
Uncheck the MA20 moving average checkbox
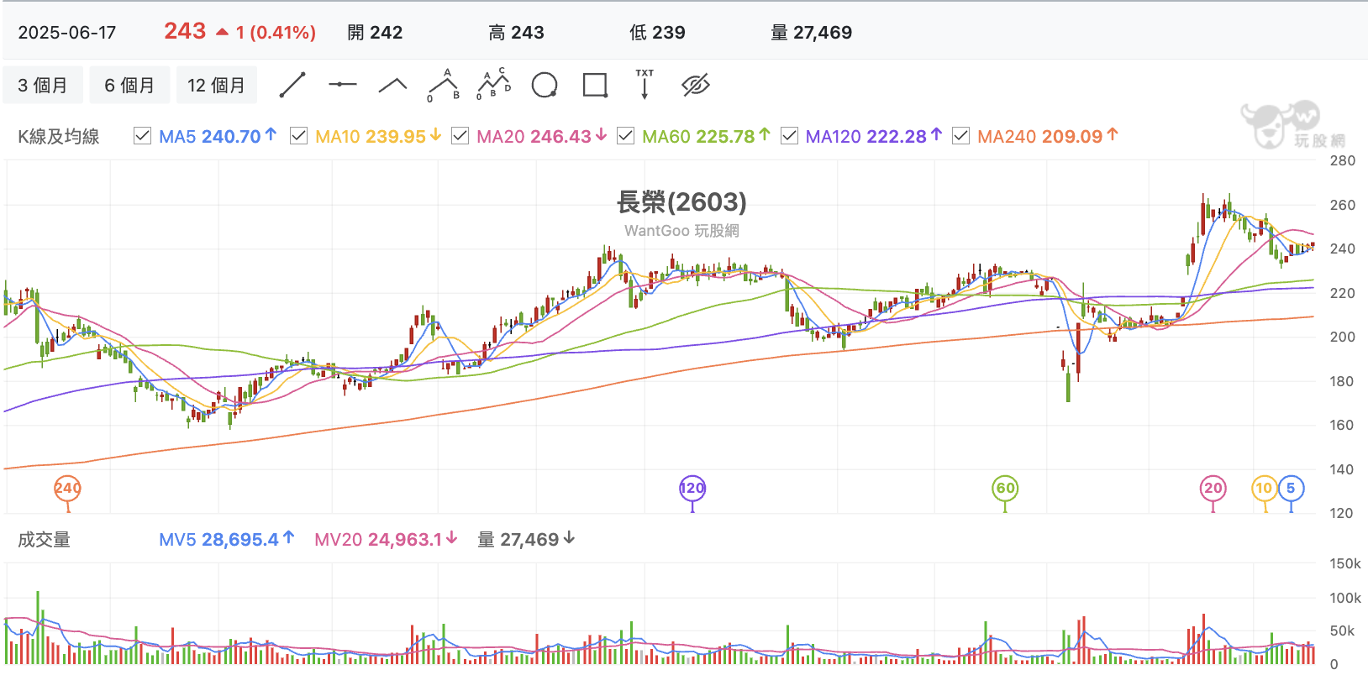click(460, 136)
